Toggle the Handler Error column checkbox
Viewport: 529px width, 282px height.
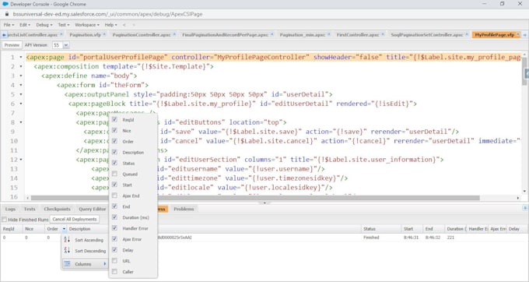pos(114,228)
